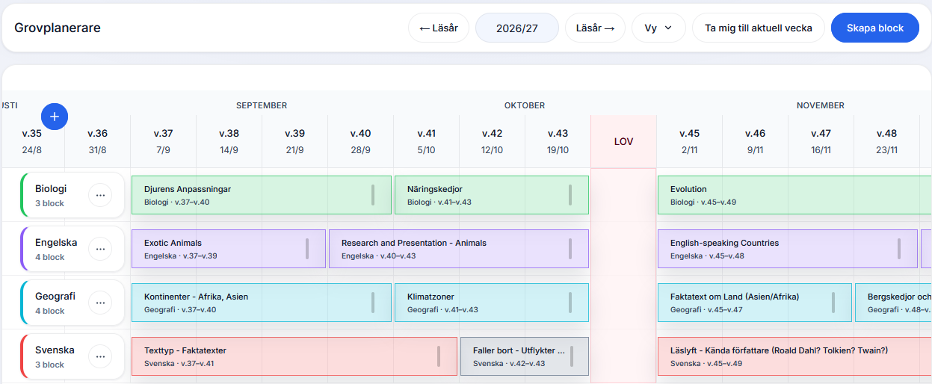This screenshot has width=932, height=384.
Task: Grab the handle on Näringskedjor block
Action: point(570,195)
